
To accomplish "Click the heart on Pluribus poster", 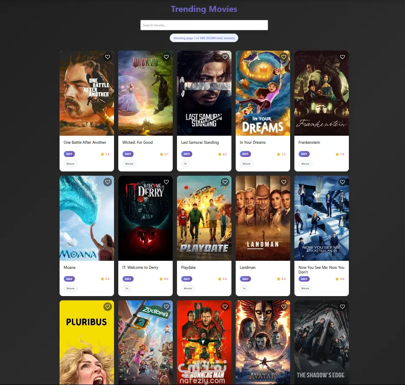I will [x=108, y=307].
